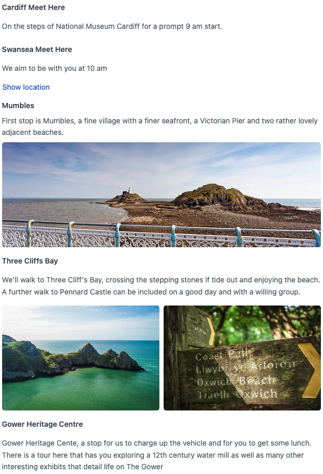Click the Show location link
The width and height of the screenshot is (323, 474).
(x=26, y=87)
